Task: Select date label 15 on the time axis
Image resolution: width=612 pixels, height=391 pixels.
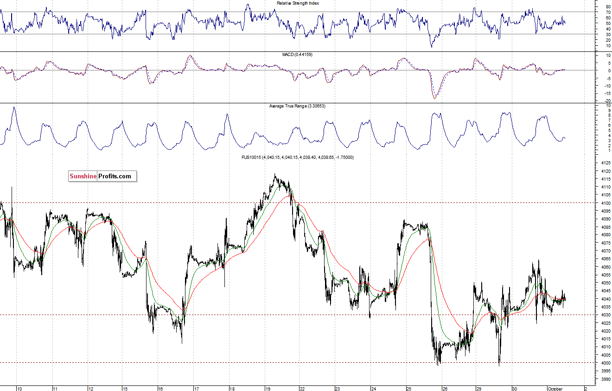Action: point(125,389)
